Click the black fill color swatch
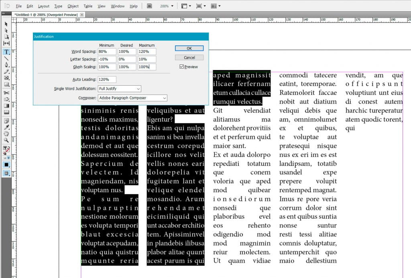The image size is (411, 278). 6,164
